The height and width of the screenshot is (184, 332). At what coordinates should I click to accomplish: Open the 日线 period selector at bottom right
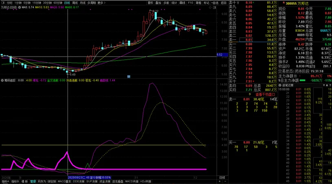point(222,178)
